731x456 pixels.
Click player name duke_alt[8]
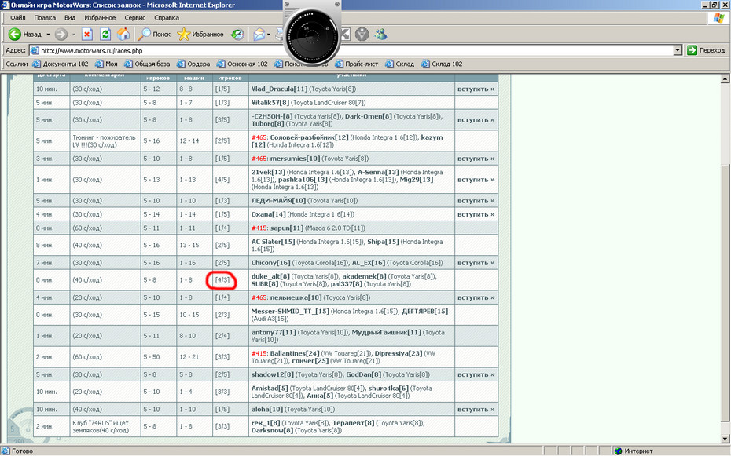(270, 276)
